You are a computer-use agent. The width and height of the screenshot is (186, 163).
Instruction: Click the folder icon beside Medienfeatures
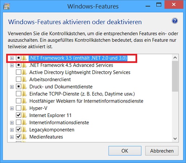[25, 137]
